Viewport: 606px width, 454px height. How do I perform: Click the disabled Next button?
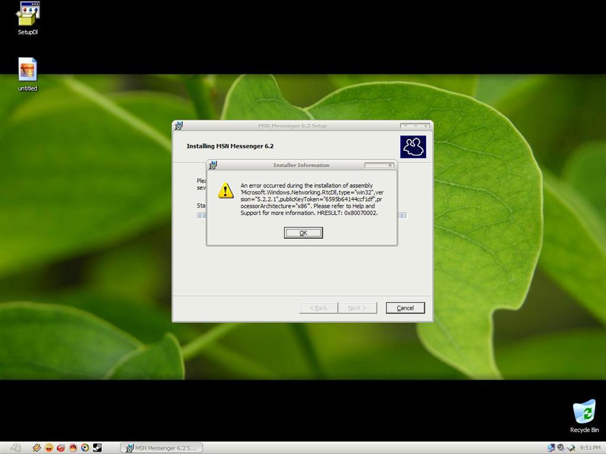[x=357, y=307]
